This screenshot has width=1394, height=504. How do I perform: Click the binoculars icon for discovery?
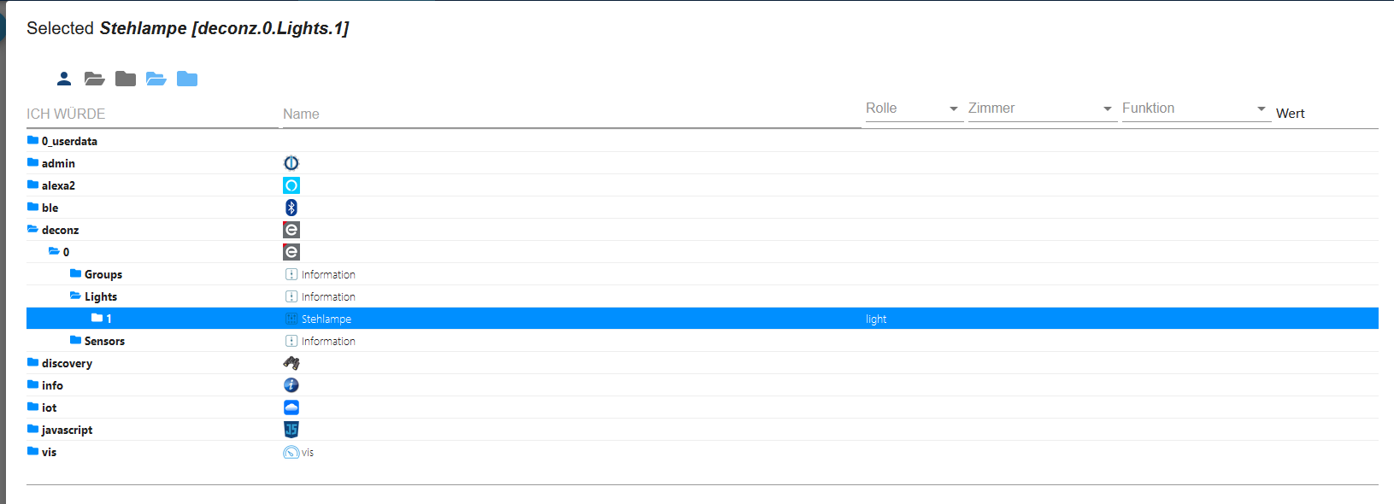291,363
